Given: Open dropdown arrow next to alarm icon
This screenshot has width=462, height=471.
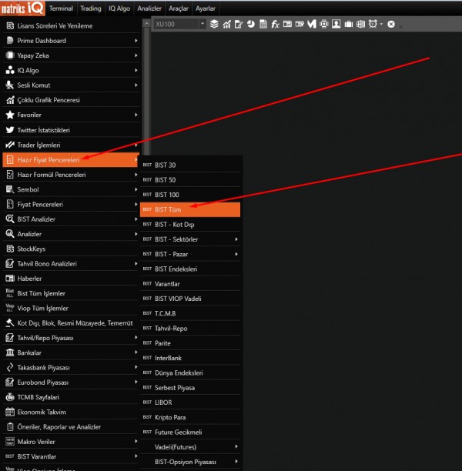Looking at the screenshot, I should pos(381,24).
